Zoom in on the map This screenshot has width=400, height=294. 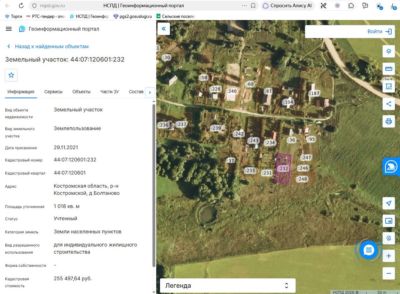click(389, 256)
